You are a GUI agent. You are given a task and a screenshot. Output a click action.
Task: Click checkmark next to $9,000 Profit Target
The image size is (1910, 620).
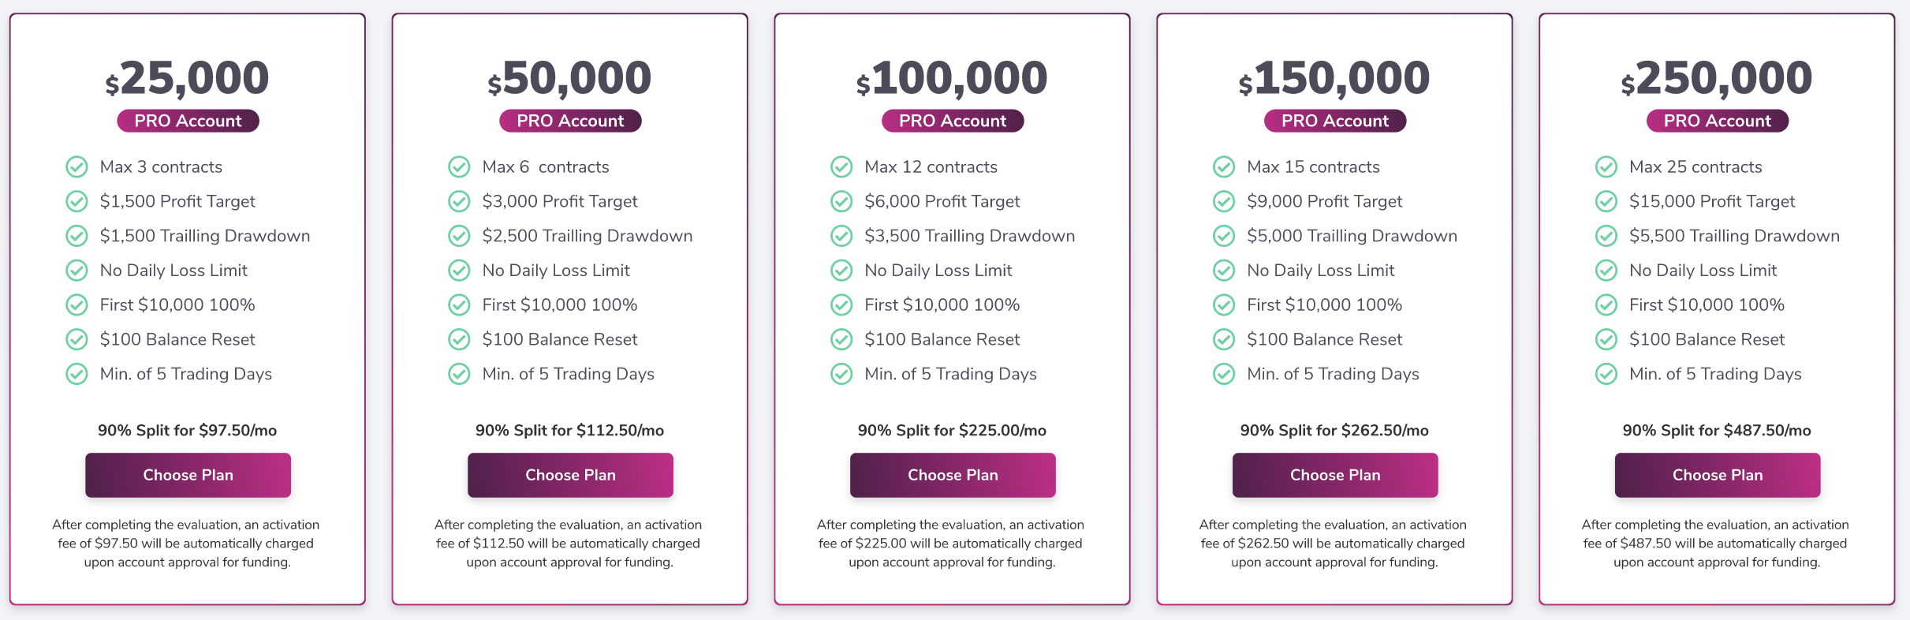[1224, 202]
